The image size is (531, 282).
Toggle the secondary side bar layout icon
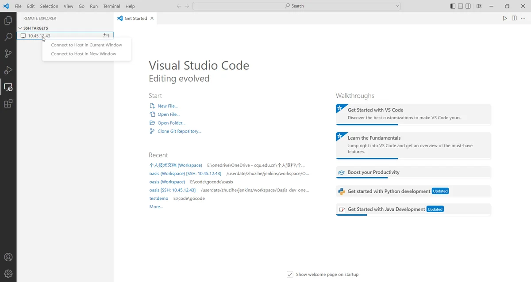[469, 6]
